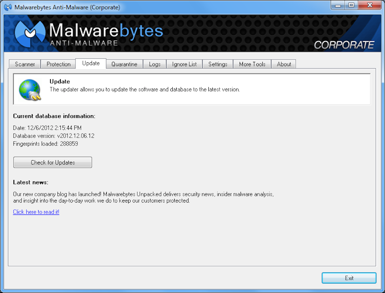Open the Quarantine tab
The image size is (385, 293).
(124, 64)
